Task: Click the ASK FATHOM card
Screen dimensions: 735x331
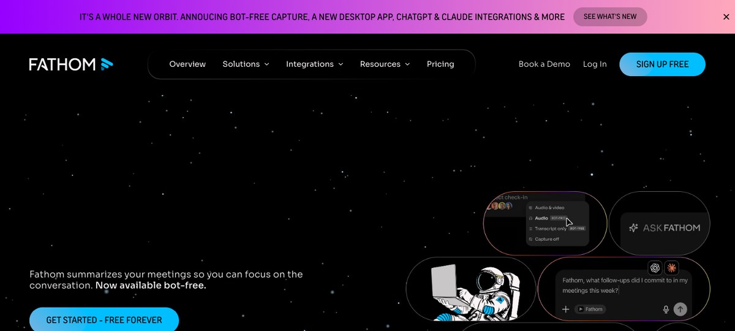Action: [x=659, y=223]
